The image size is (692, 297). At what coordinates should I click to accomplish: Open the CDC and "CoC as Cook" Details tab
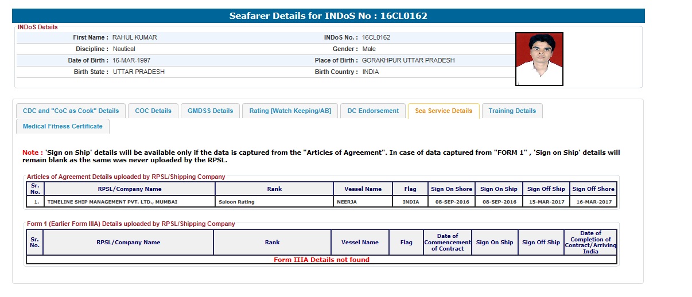point(71,111)
